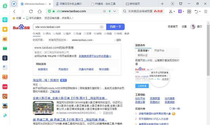This screenshot has width=210, height=125.
Task: Open the 了解详情 link
Action: [55, 92]
